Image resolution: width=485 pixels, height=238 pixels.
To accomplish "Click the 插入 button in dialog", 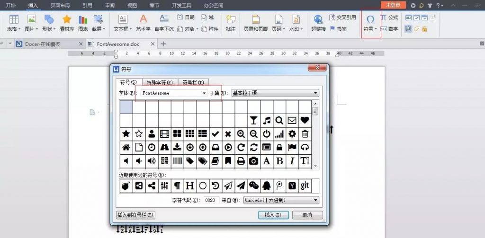I will [x=273, y=215].
